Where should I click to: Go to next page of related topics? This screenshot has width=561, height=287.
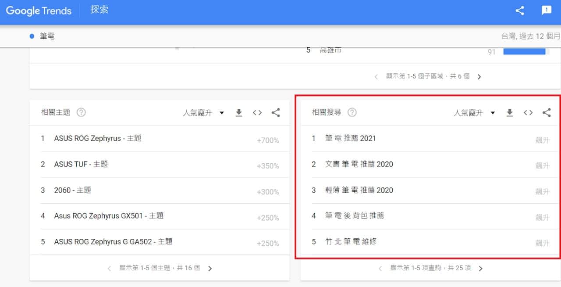[210, 269]
